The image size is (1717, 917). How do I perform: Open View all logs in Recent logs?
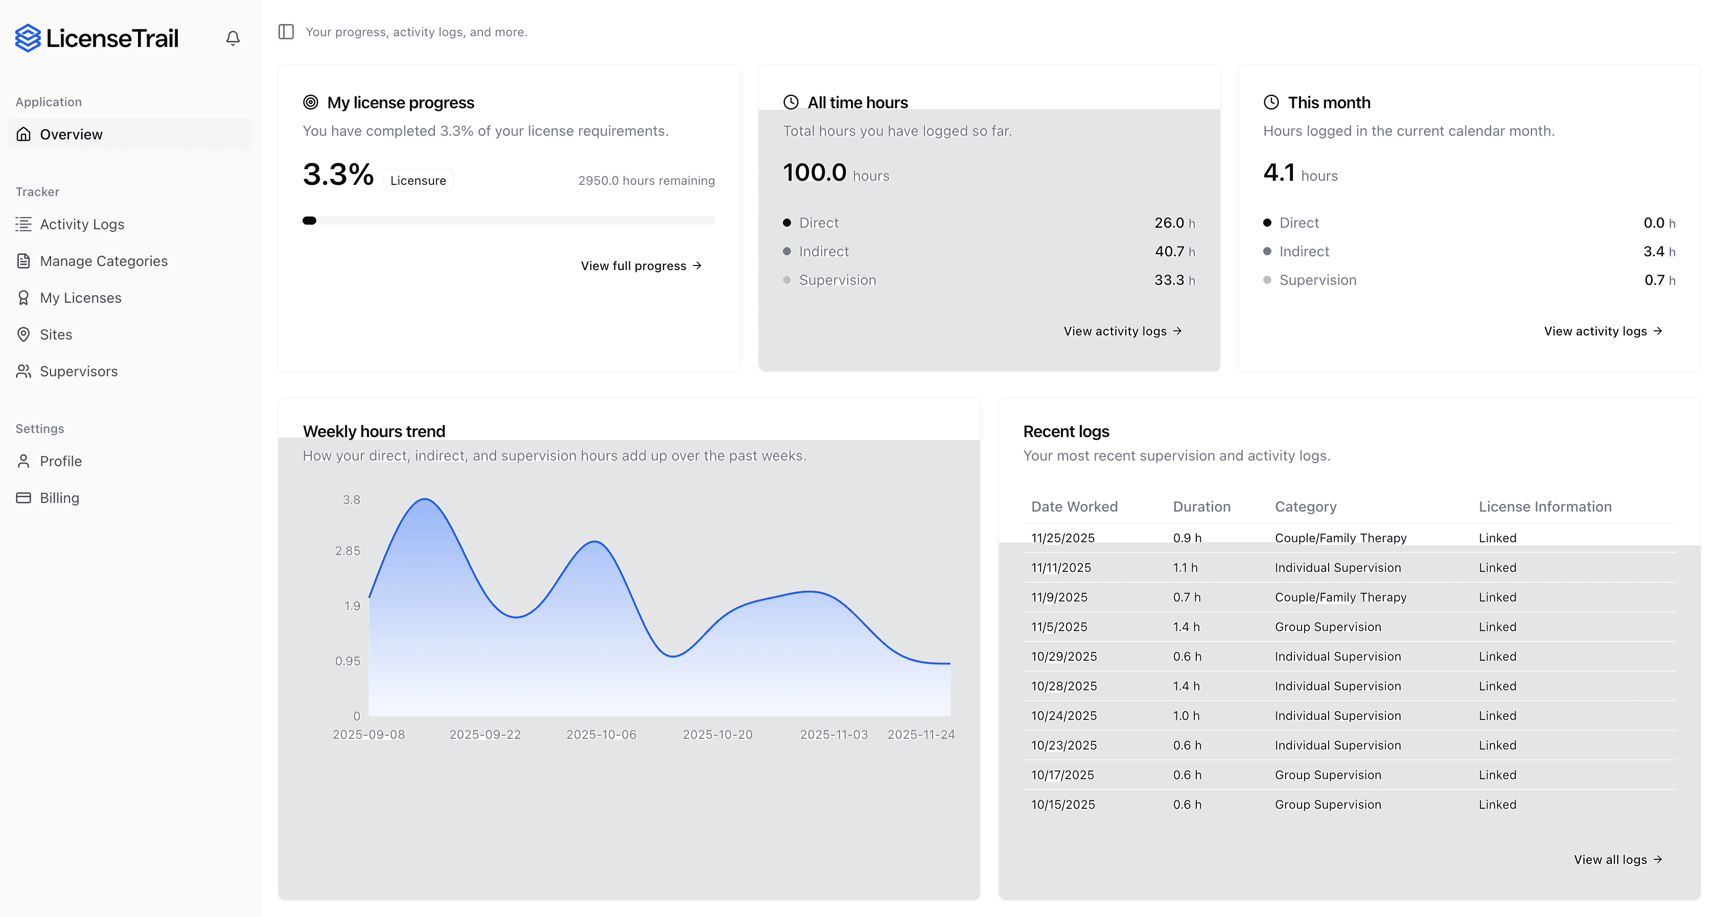point(1618,860)
